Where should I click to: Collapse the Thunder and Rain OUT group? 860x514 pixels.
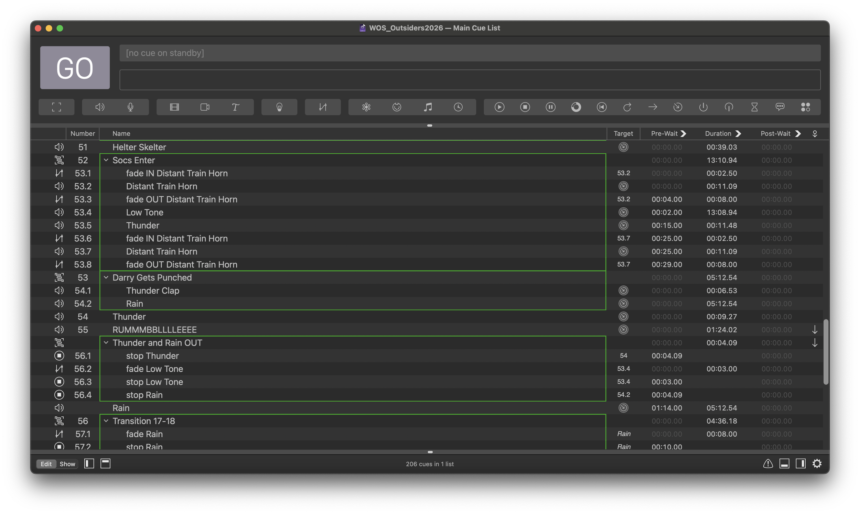(106, 342)
